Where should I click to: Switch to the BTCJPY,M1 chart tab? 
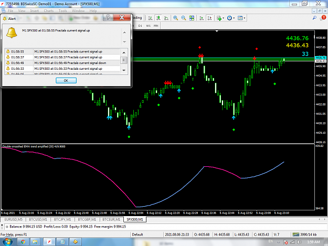pyautogui.click(x=62, y=219)
